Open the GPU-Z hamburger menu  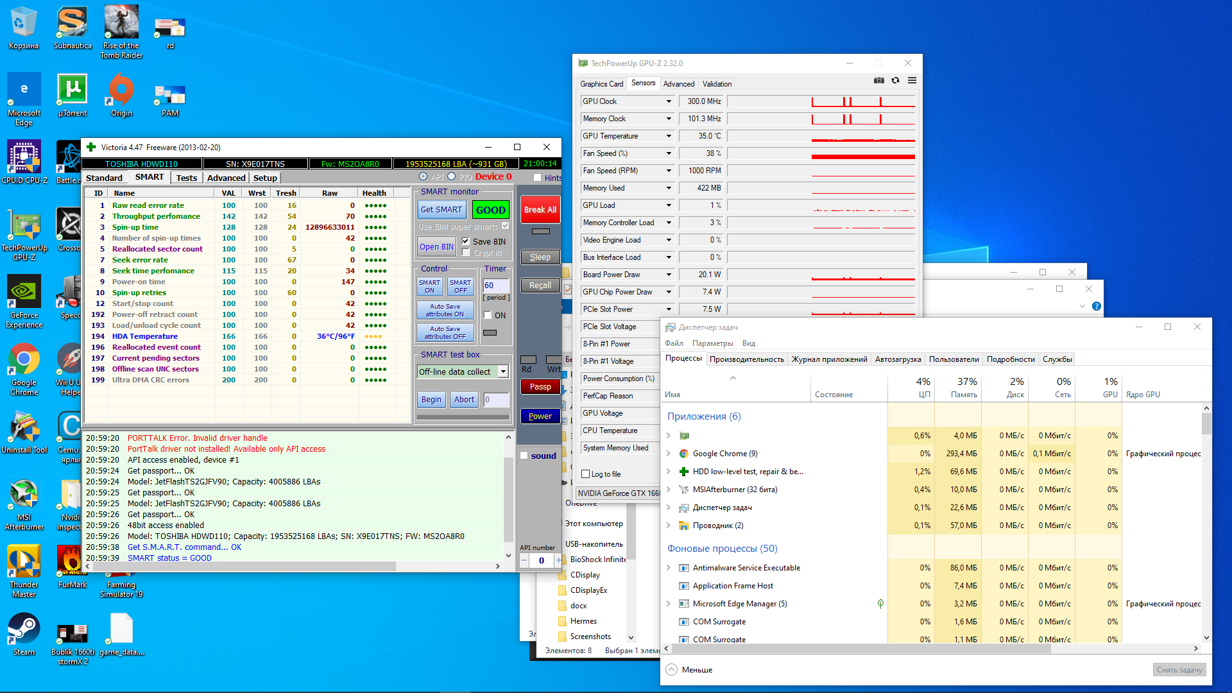pos(912,81)
